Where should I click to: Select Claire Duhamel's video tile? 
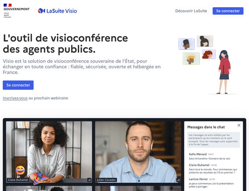[49, 152]
